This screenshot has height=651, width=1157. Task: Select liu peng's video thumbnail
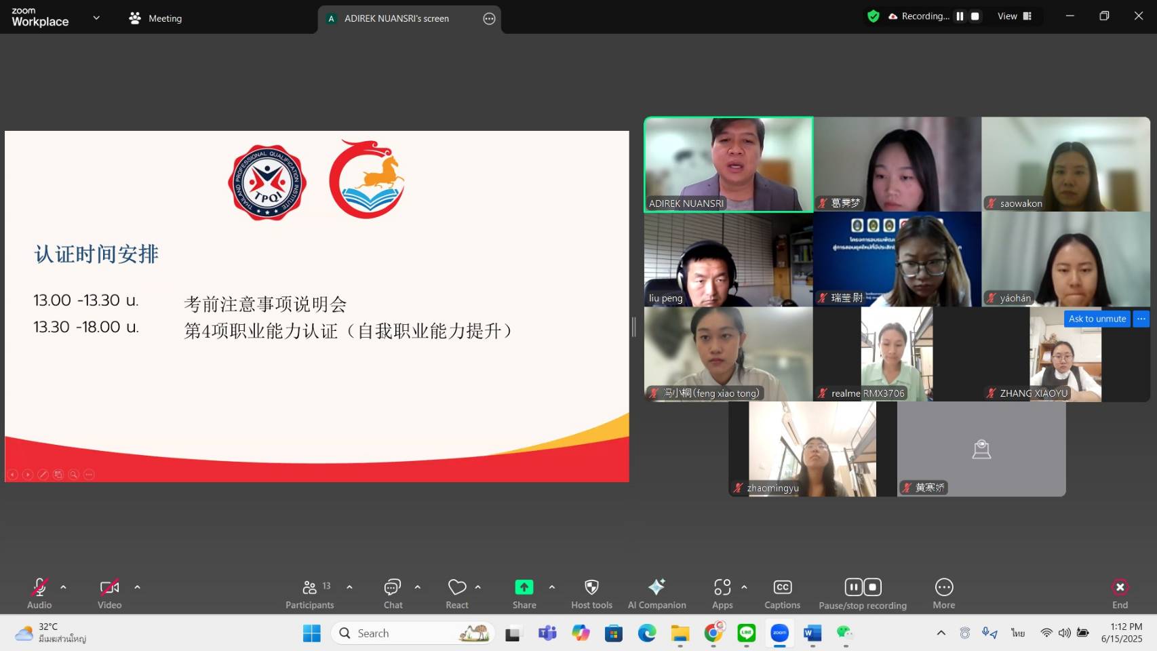pyautogui.click(x=728, y=259)
